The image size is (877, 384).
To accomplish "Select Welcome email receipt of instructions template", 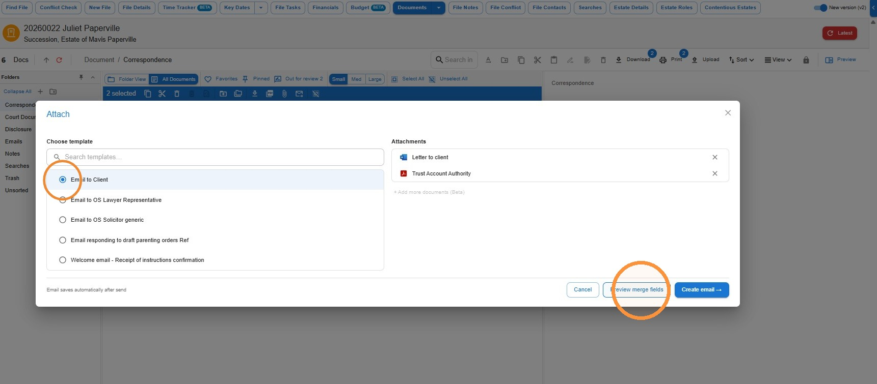I will click(63, 260).
